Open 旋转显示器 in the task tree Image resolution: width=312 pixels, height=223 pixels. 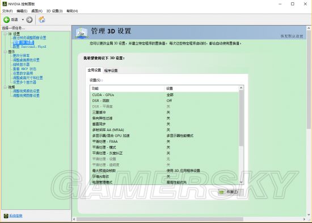pyautogui.click(x=21, y=64)
